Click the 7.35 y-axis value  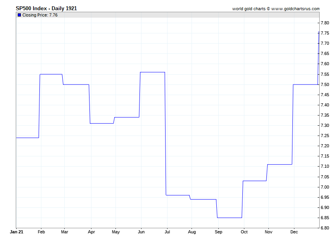click(325, 115)
